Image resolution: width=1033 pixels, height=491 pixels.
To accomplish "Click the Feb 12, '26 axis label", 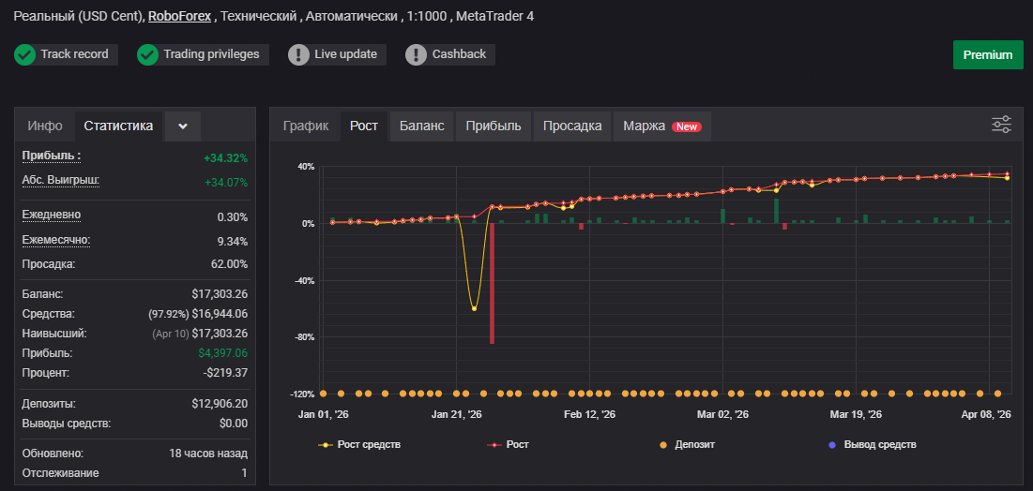I will click(x=589, y=415).
